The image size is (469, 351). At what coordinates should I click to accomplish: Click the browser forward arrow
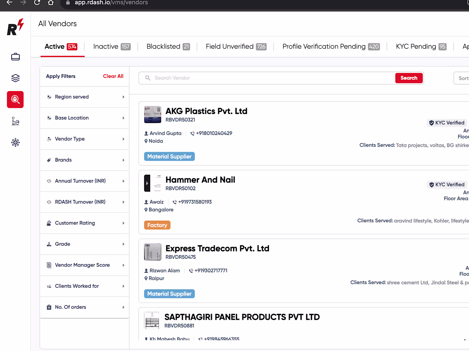click(x=23, y=2)
